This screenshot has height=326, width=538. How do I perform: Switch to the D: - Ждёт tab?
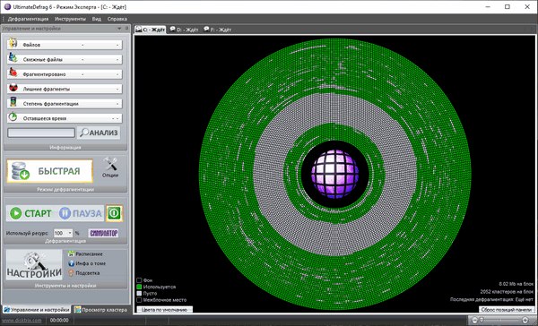(184, 30)
